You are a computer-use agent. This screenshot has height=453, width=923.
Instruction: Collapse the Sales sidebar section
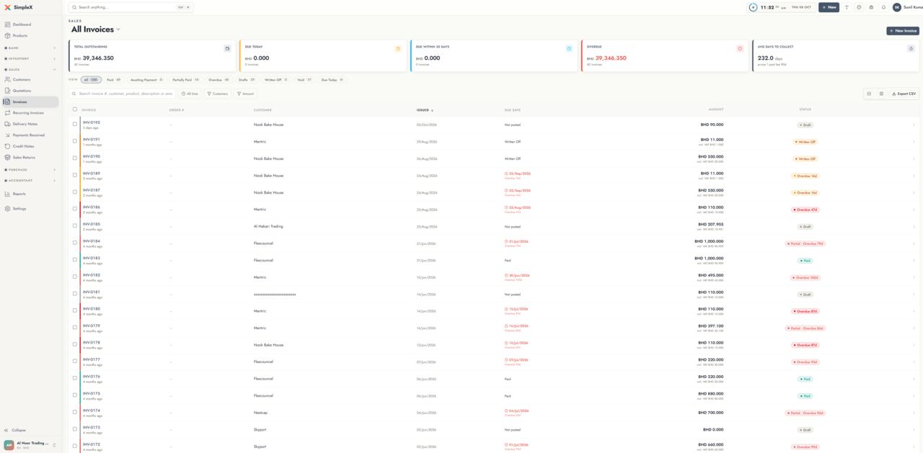tap(30, 70)
